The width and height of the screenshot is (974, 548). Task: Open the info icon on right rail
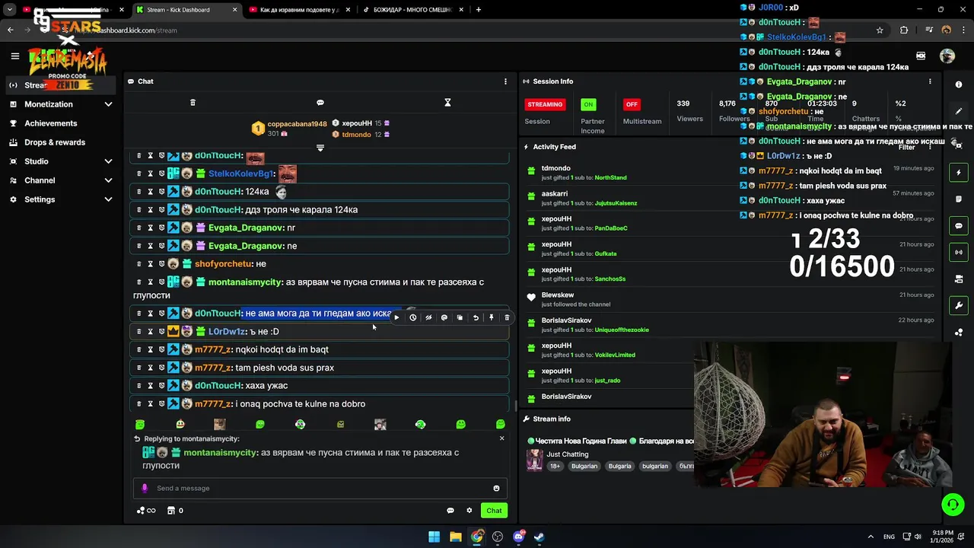pos(959,84)
